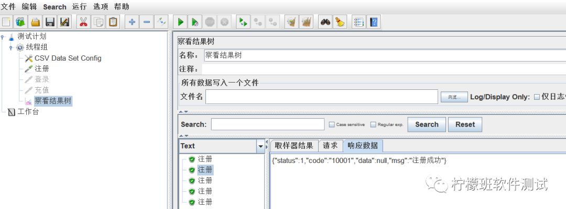This screenshot has height=209, width=566.
Task: Click the blue Help question mark icon
Action: click(374, 22)
